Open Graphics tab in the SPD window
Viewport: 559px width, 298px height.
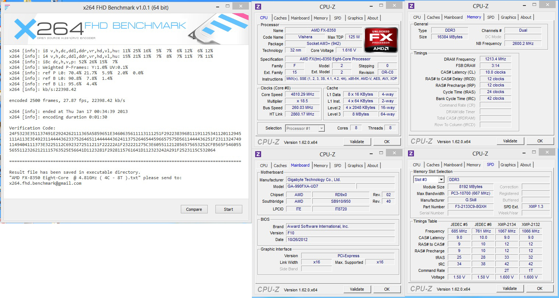(508, 165)
